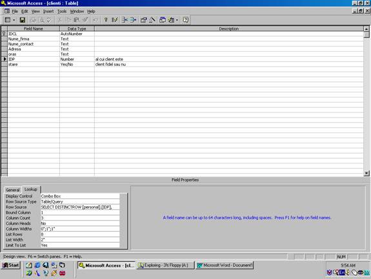
Task: Open the Help menu
Action: 91,12
